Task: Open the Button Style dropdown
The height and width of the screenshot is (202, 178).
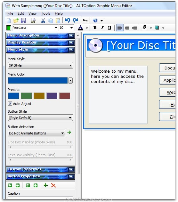Action: (40, 118)
